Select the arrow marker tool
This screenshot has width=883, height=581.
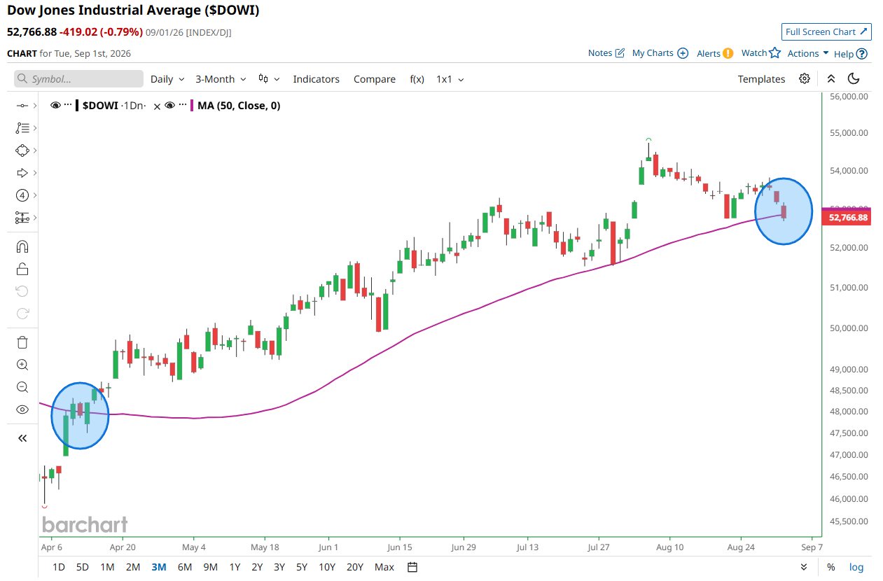click(x=22, y=173)
